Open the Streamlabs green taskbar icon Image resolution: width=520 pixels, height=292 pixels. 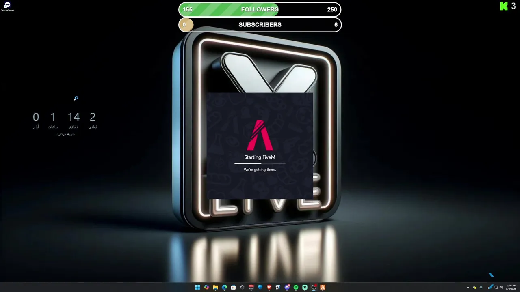tap(305, 287)
